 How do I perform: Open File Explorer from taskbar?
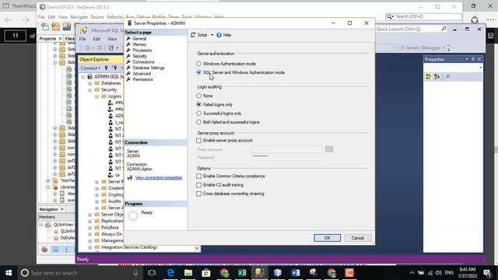click(188, 273)
